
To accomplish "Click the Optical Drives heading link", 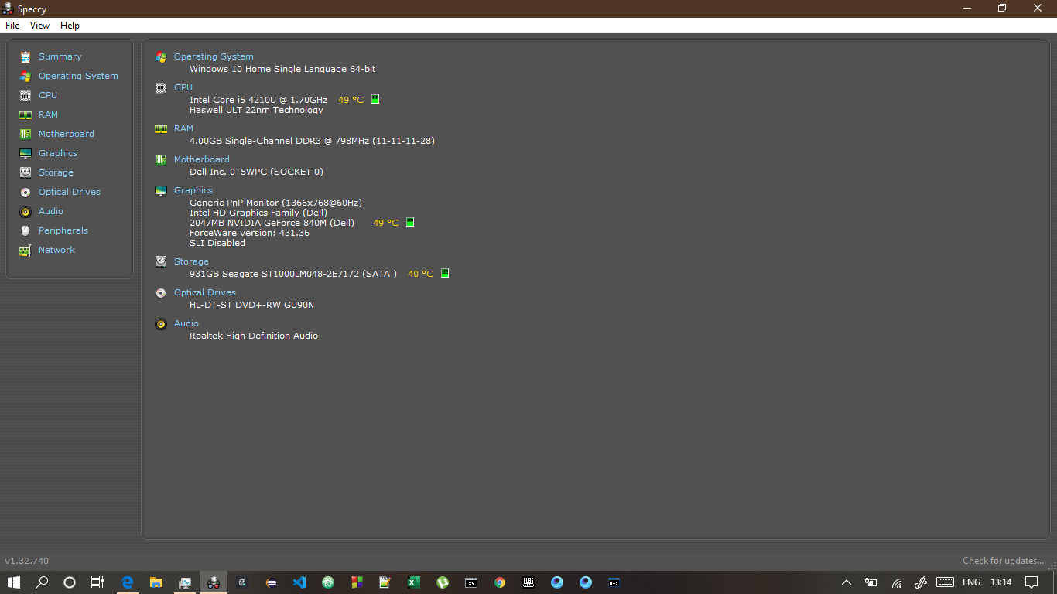I will tap(205, 292).
